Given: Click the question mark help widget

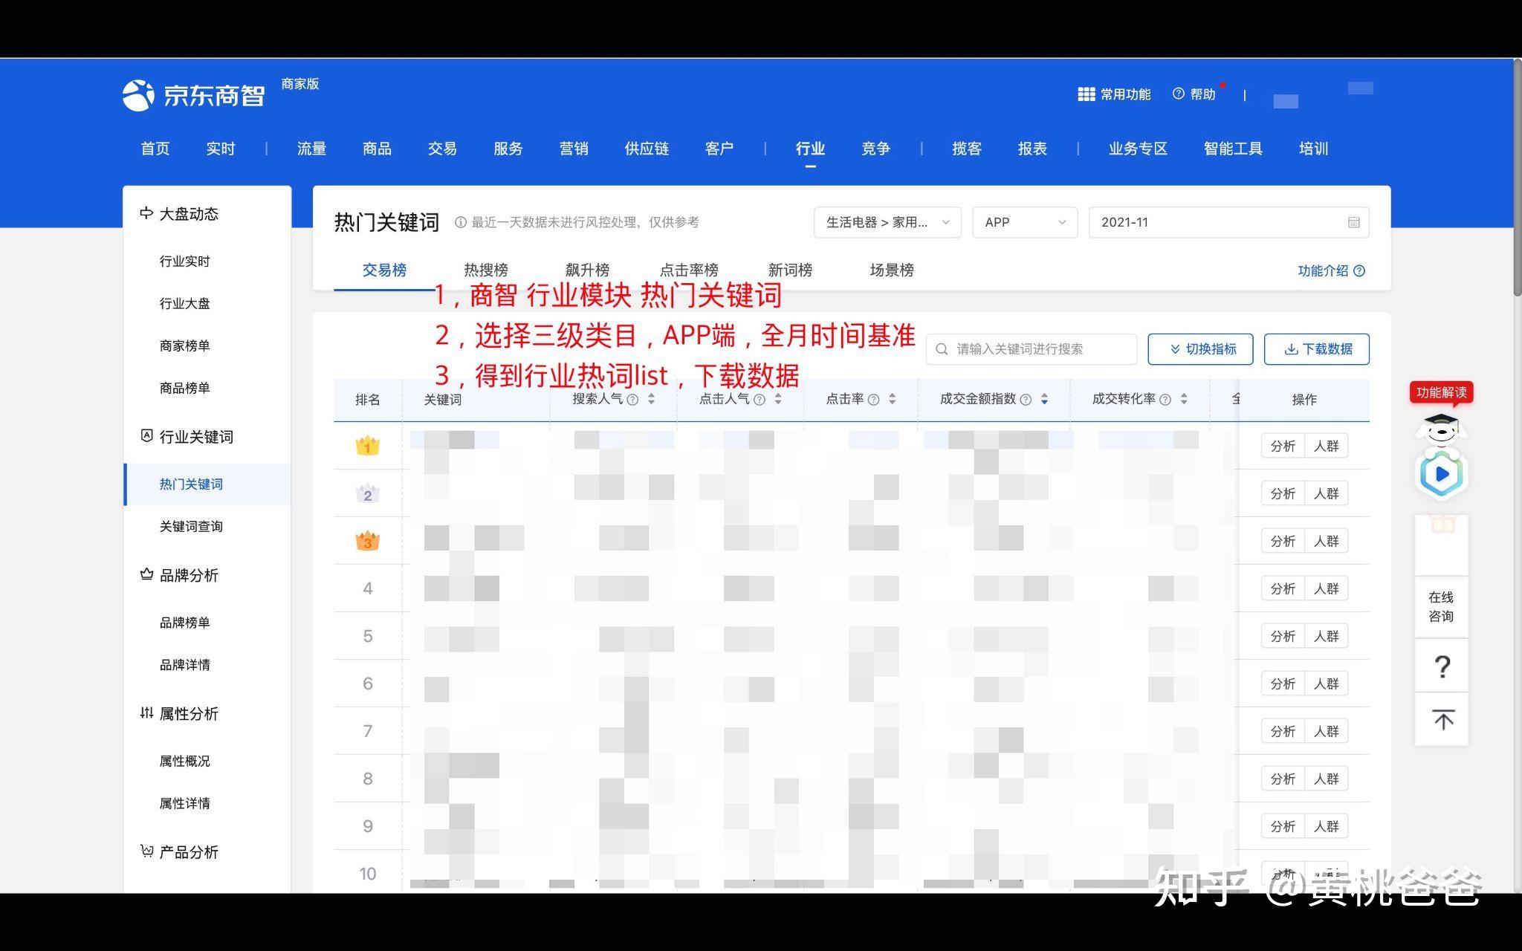Looking at the screenshot, I should click(1442, 666).
